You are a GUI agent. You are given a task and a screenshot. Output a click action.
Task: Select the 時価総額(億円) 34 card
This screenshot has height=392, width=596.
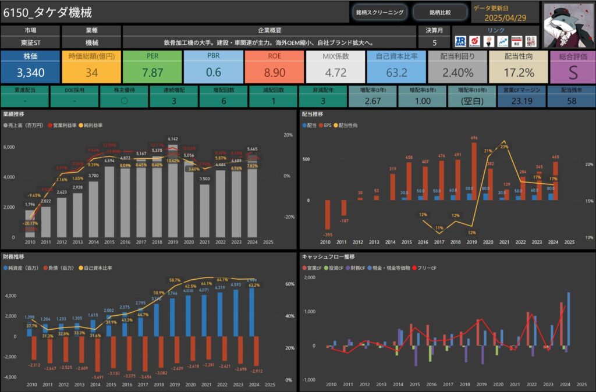tap(91, 67)
